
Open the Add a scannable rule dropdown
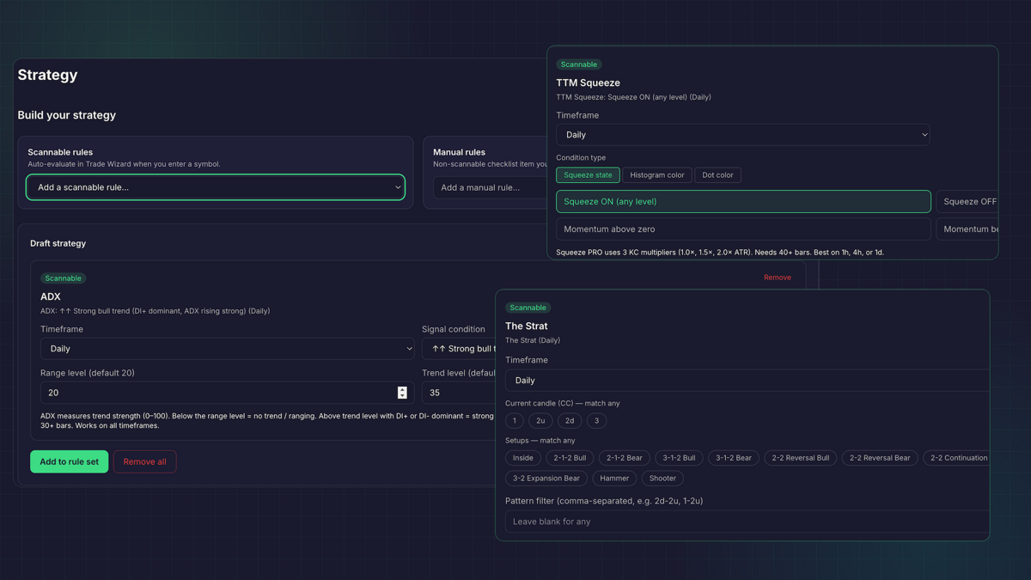[216, 187]
